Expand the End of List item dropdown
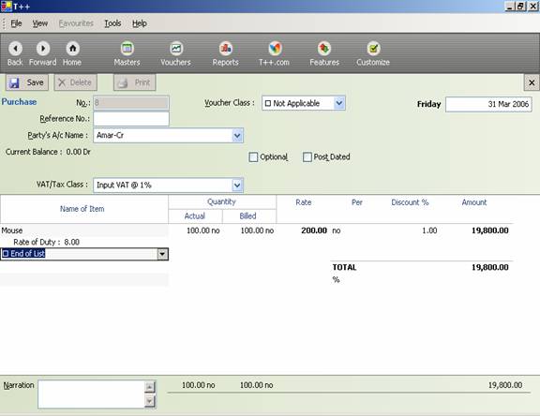Image resolution: width=540 pixels, height=416 pixels. 162,254
